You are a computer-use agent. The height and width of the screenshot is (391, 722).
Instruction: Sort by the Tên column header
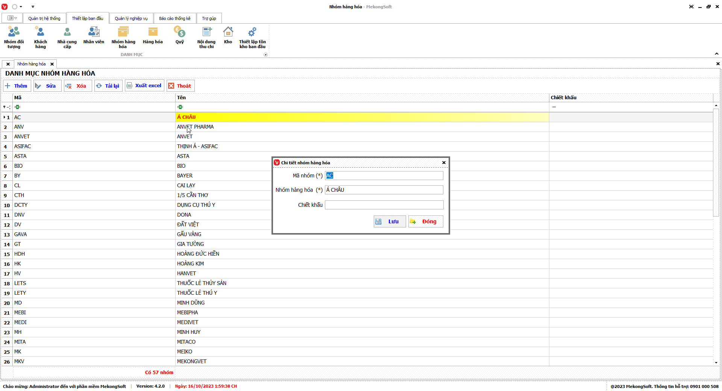[x=362, y=98]
